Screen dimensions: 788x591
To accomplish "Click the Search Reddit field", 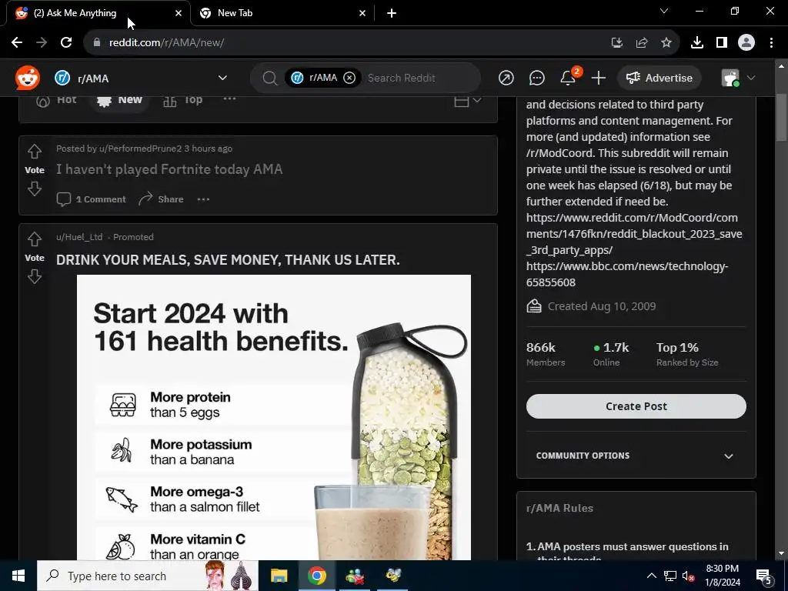I will click(401, 78).
